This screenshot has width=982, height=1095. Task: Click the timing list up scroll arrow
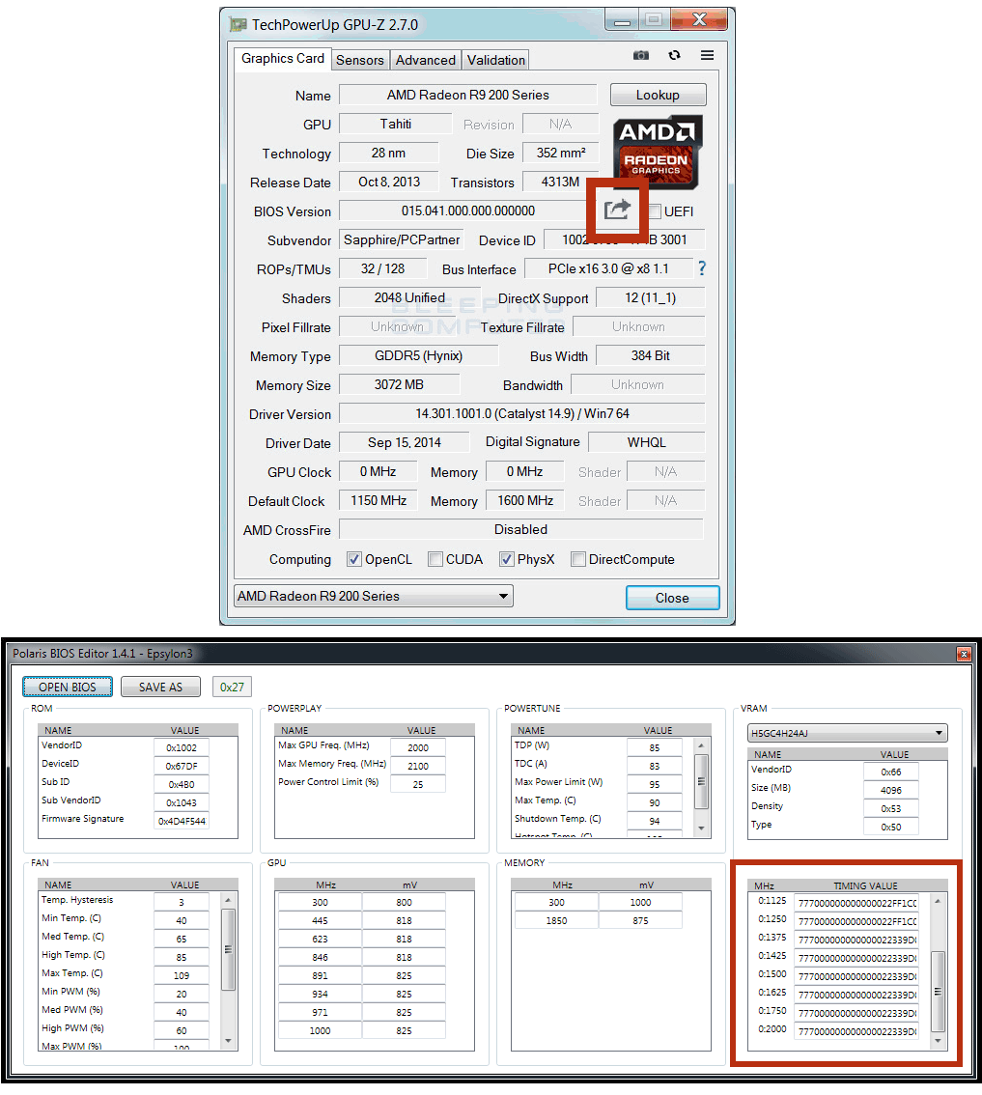[x=938, y=901]
